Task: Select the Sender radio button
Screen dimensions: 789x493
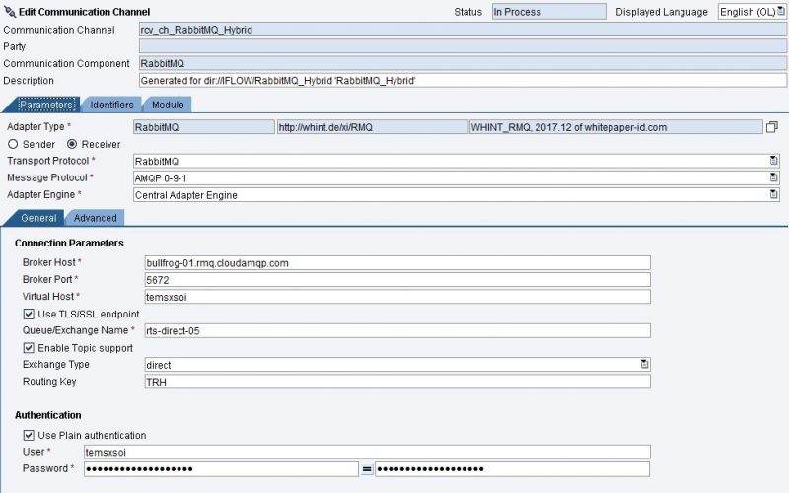Action: click(x=13, y=144)
